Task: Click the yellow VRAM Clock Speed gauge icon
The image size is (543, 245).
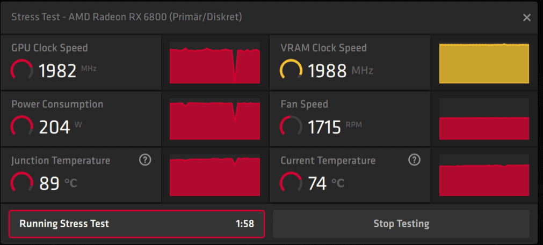Action: (291, 70)
